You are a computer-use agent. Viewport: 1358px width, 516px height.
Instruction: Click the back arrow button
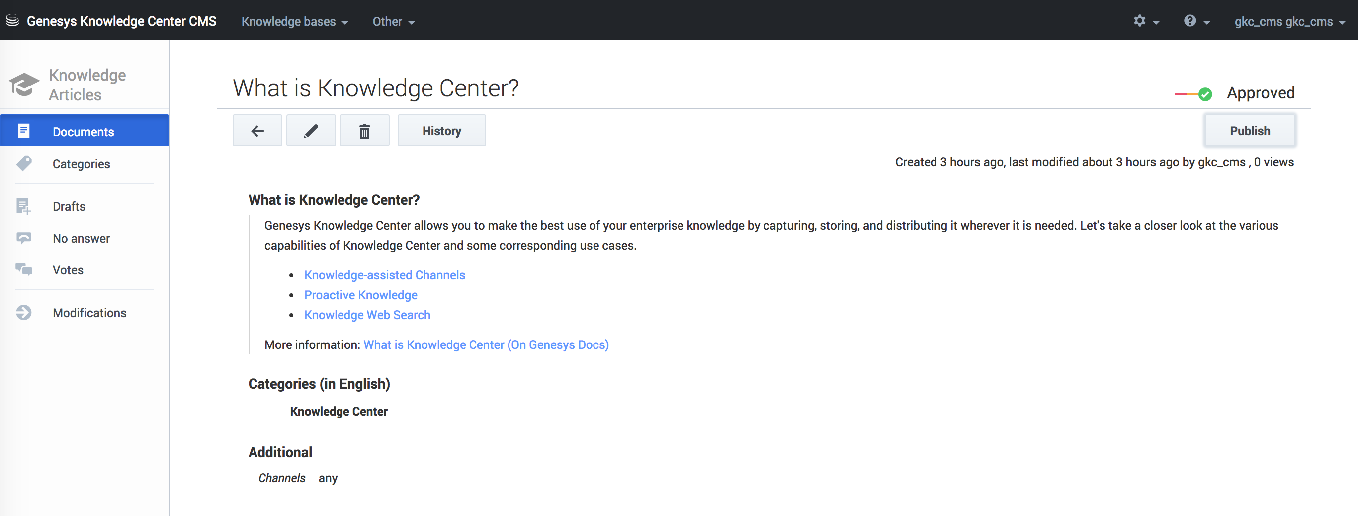pos(257,131)
